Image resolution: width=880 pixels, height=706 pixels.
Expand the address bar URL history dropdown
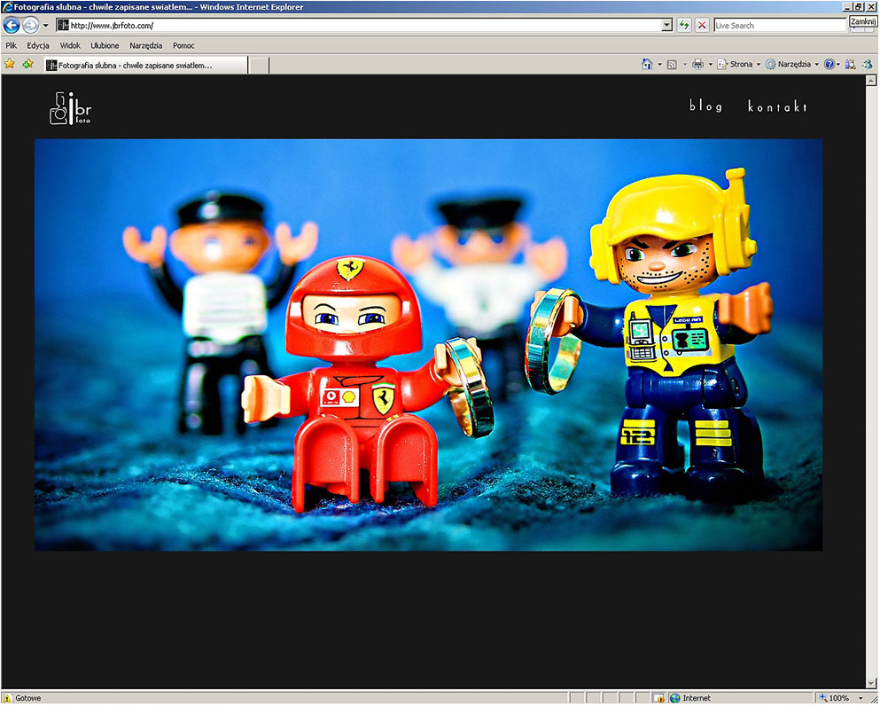[x=666, y=25]
